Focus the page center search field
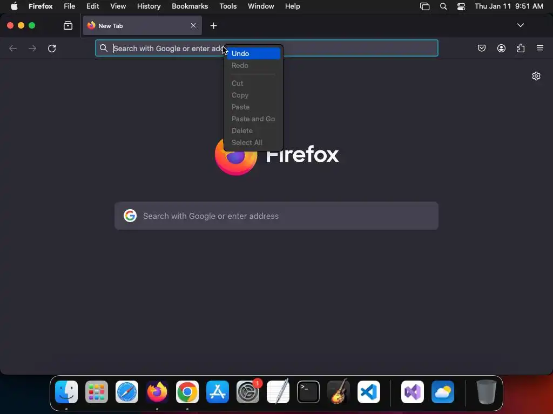Image resolution: width=553 pixels, height=414 pixels. (276, 216)
